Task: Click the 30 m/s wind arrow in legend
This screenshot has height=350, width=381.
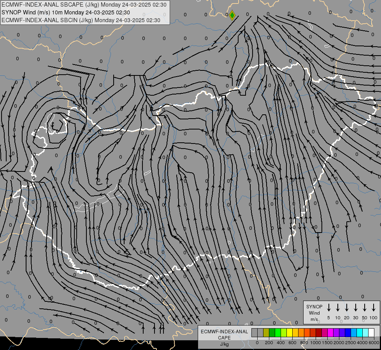Action: 355,308
